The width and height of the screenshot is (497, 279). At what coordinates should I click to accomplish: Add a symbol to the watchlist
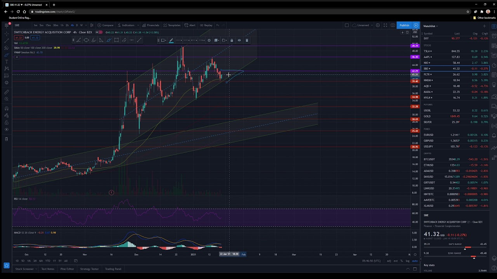click(484, 26)
